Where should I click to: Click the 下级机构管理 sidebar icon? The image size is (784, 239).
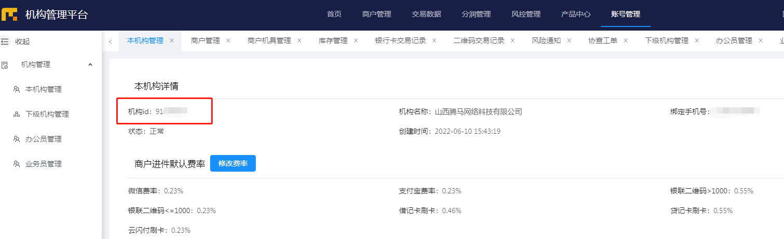point(17,115)
